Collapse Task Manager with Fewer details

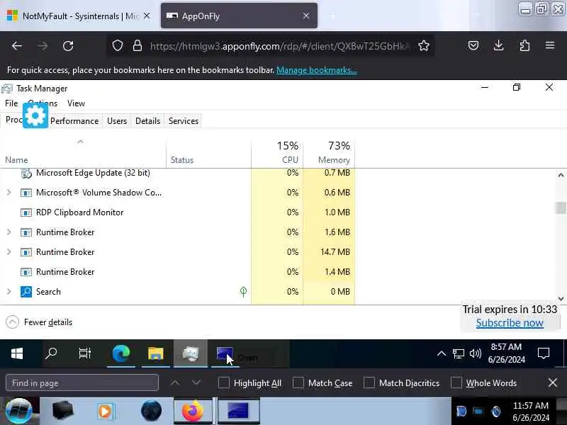(39, 322)
